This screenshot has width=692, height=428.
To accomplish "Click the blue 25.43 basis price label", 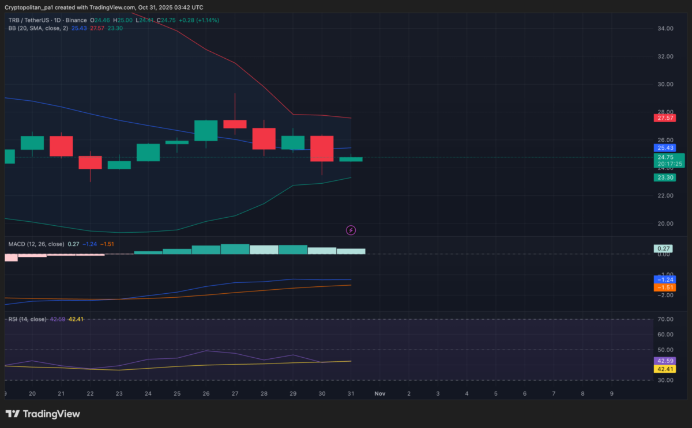I will (664, 148).
